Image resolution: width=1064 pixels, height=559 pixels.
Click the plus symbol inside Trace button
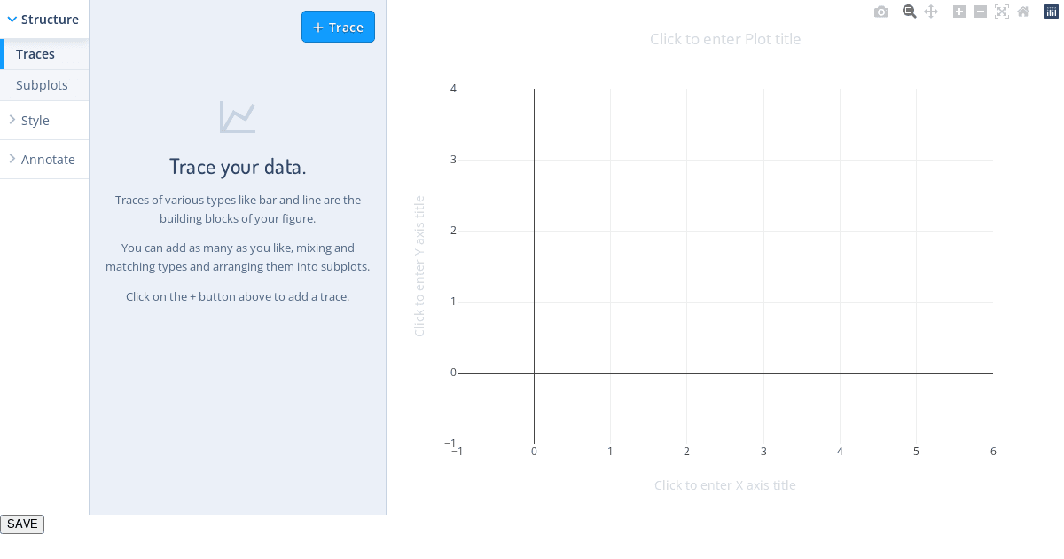(x=318, y=28)
